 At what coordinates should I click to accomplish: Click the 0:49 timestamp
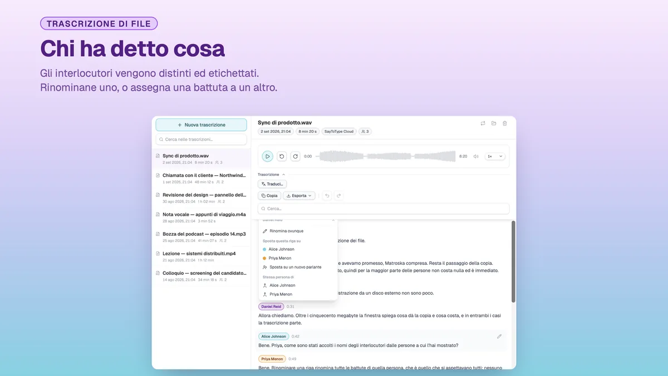(292, 359)
